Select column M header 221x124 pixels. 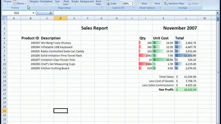[x=204, y=18]
